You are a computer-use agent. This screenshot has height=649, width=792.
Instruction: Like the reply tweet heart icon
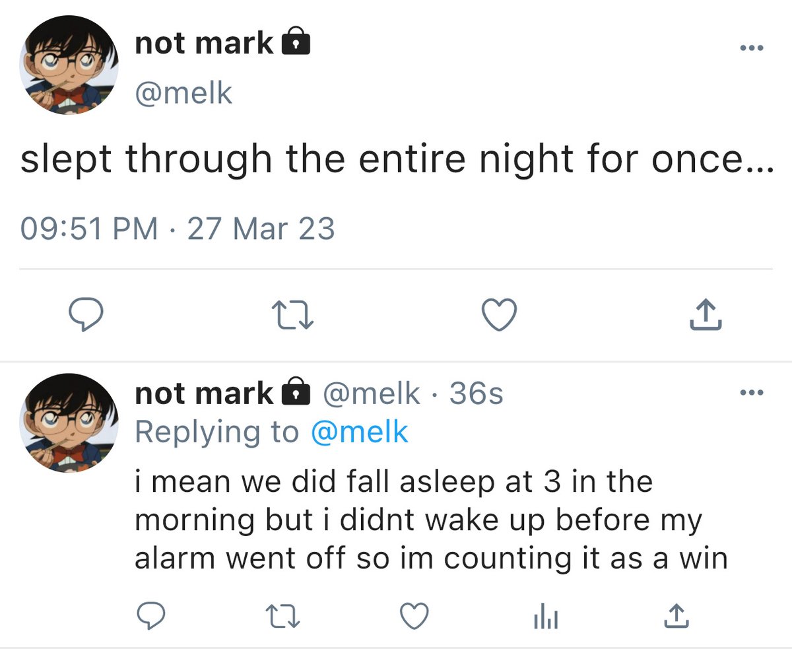pos(415,616)
